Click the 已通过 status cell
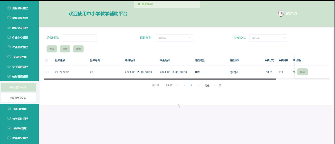 pyautogui.click(x=268, y=72)
